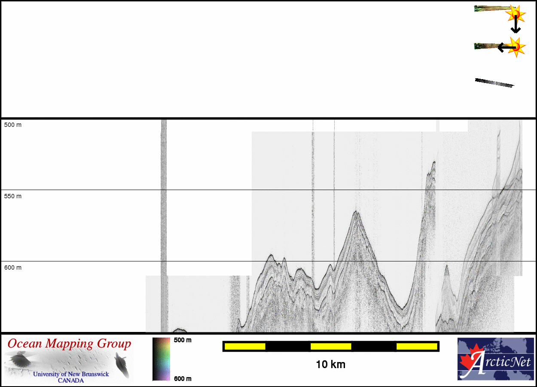Open the ArcticNet logo
537x387 pixels.
pyautogui.click(x=495, y=359)
